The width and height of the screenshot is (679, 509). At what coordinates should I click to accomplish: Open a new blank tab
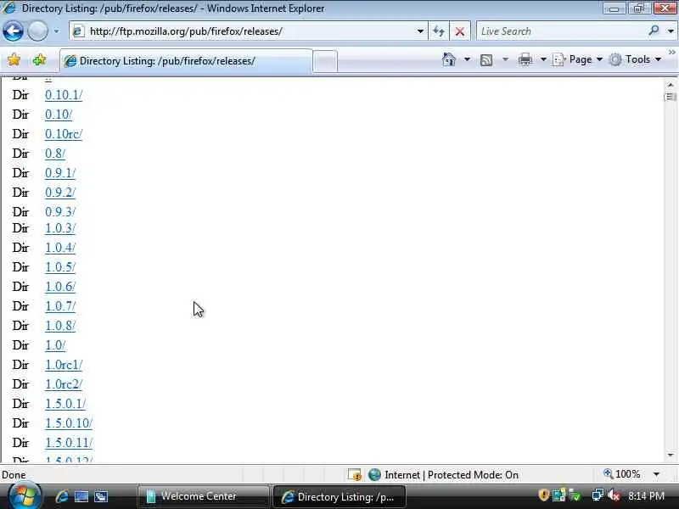(x=325, y=61)
